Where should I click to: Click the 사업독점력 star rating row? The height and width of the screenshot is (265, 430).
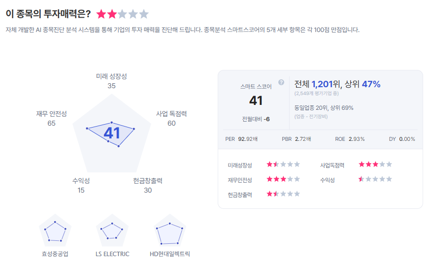tap(375, 164)
